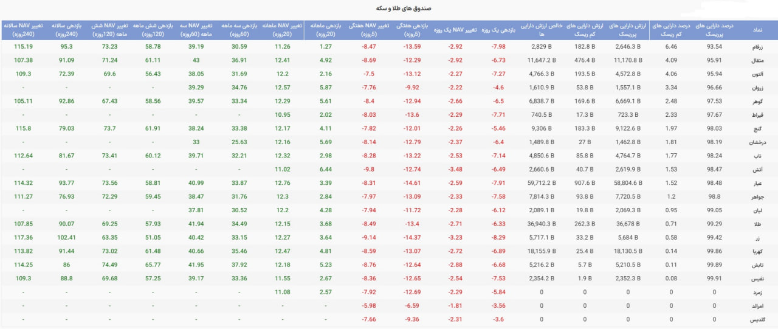
Task: Open the گلدیس fund symbol
Action: coord(756,319)
